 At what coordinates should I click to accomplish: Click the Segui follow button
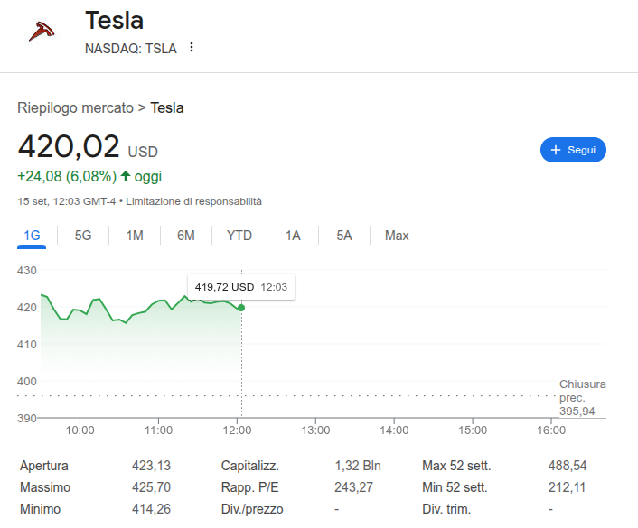pyautogui.click(x=573, y=150)
